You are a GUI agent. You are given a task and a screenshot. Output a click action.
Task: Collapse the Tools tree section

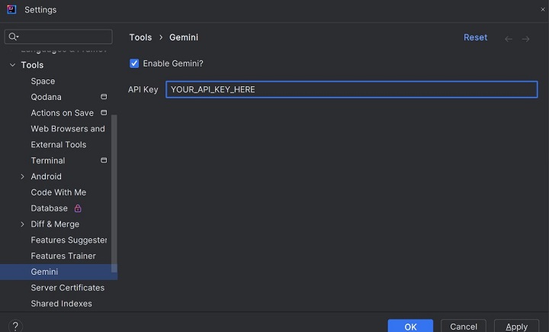[12, 66]
